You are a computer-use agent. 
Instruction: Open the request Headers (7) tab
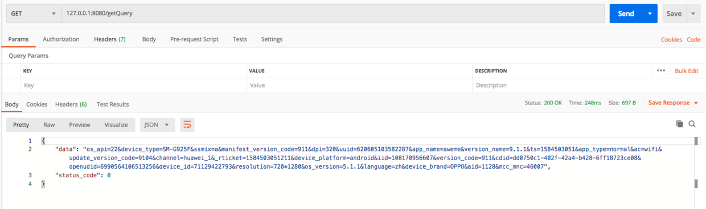click(110, 39)
